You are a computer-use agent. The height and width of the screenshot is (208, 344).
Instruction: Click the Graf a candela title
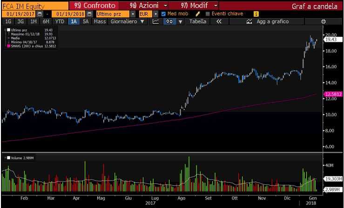(x=314, y=6)
